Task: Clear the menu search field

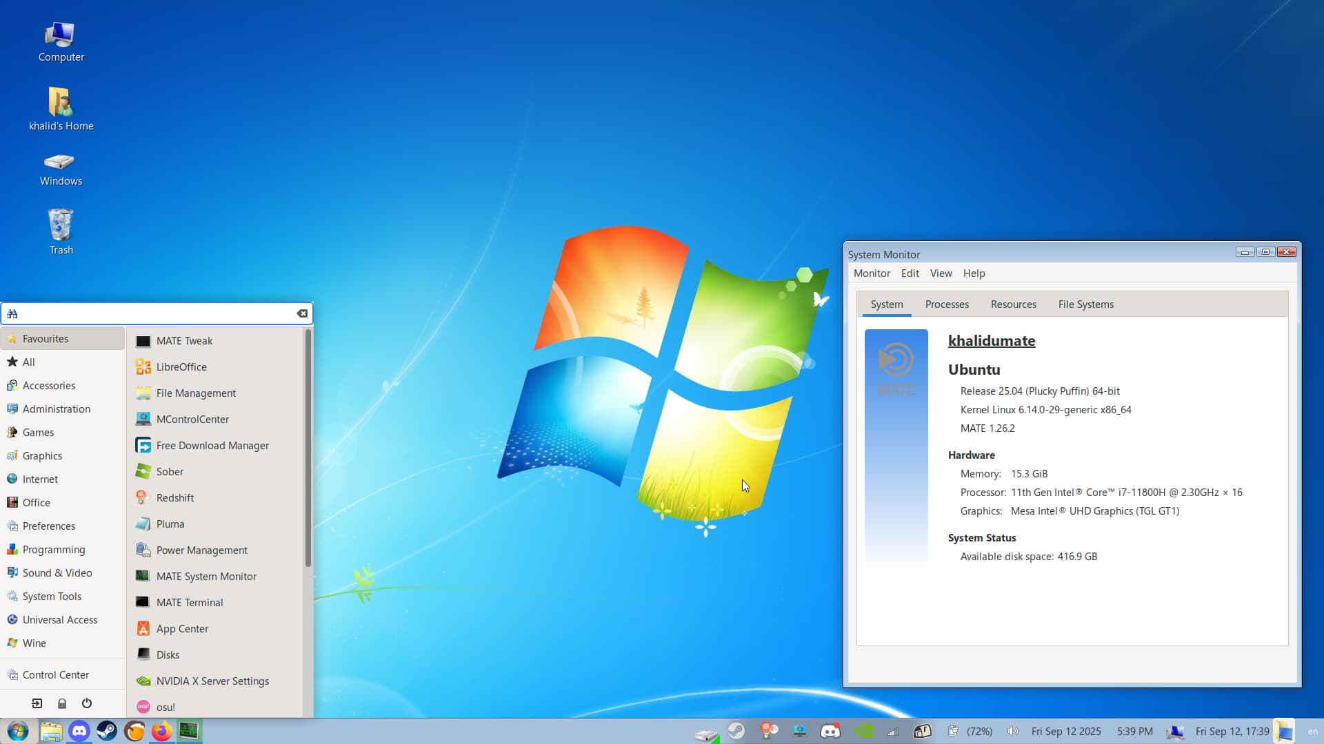Action: [302, 313]
